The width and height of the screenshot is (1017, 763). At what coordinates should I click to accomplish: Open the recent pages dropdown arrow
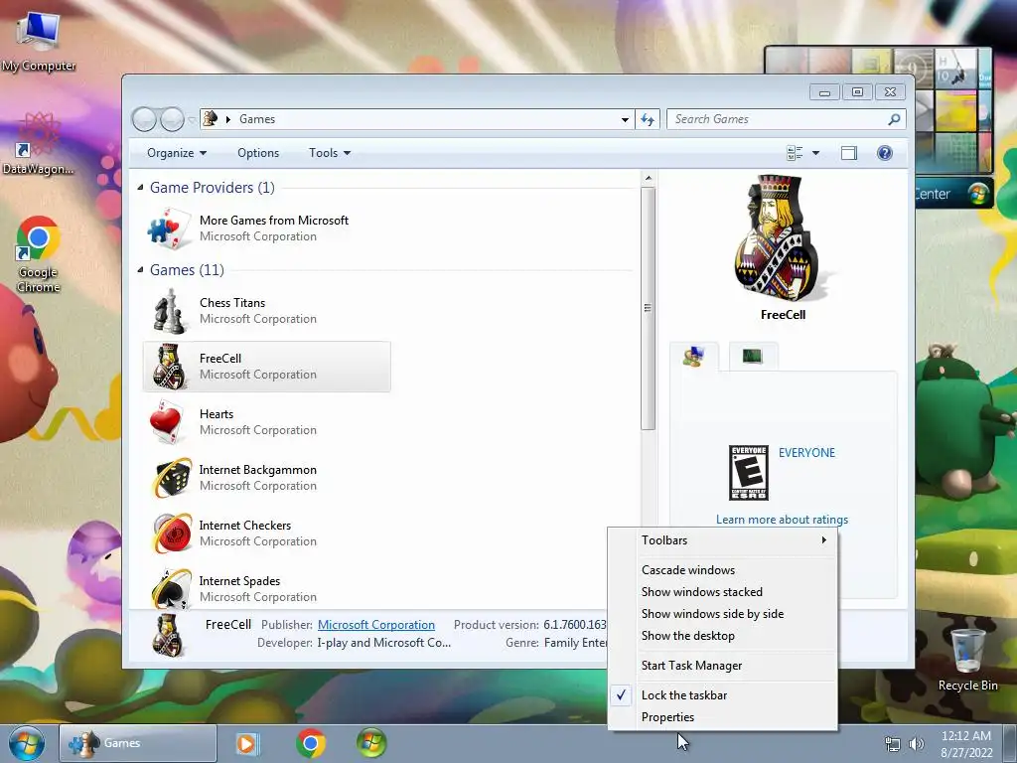tap(192, 119)
